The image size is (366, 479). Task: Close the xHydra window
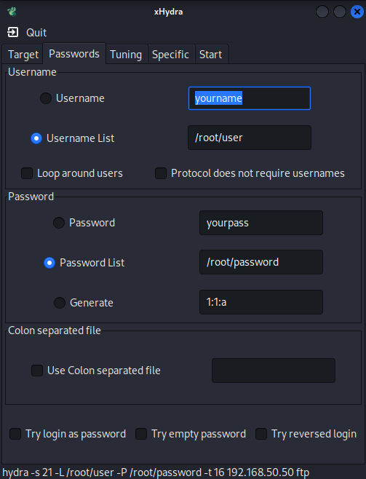(357, 12)
